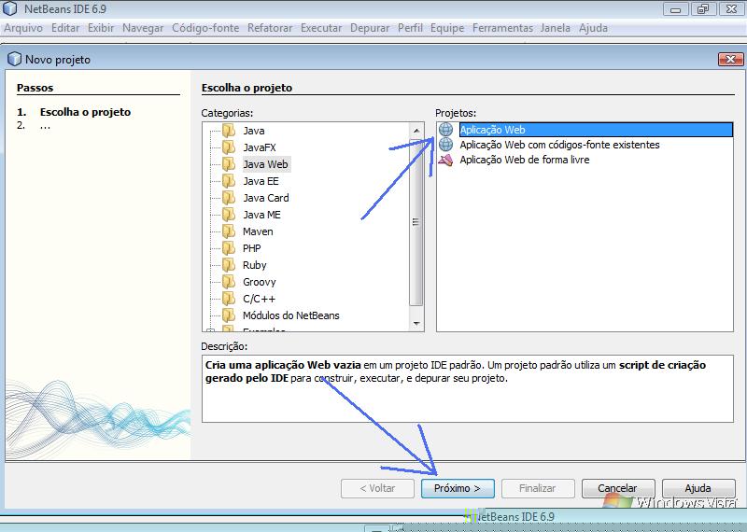Restore down the NetBeans main window

coord(703,8)
